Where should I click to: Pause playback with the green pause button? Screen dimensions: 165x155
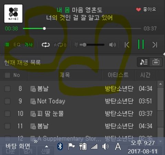pos(141,44)
